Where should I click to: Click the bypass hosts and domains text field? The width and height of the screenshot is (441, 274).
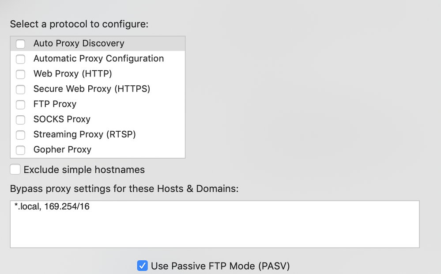point(215,224)
